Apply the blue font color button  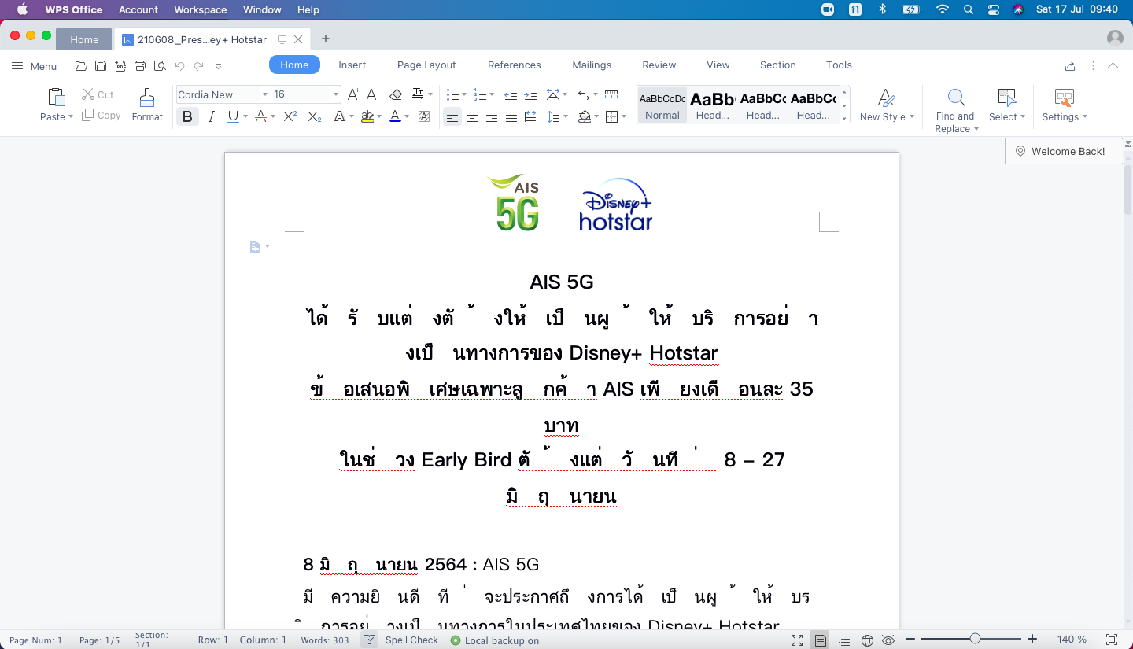point(395,116)
